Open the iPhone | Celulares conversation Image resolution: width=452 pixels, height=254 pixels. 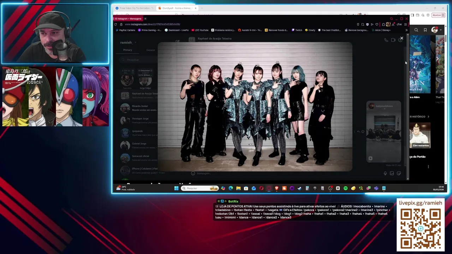(138, 170)
